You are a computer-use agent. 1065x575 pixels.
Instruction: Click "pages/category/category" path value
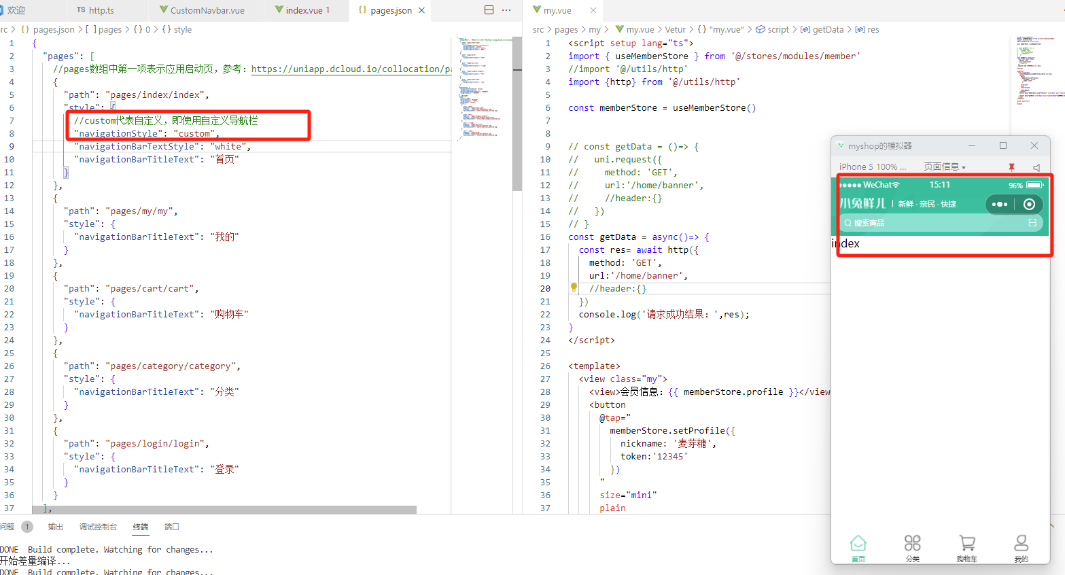(x=171, y=366)
